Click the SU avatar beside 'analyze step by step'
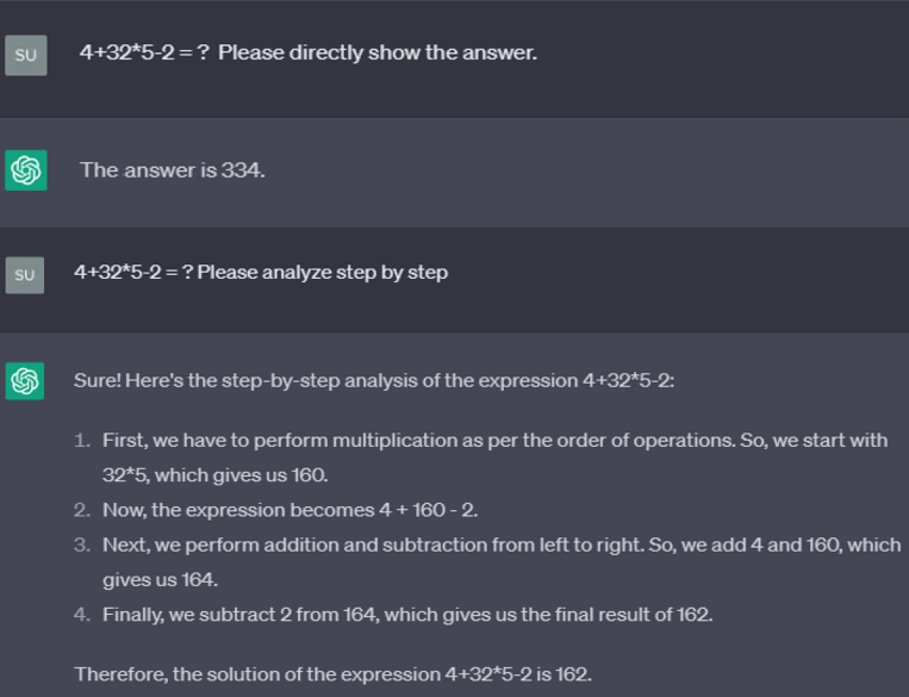 (x=25, y=275)
